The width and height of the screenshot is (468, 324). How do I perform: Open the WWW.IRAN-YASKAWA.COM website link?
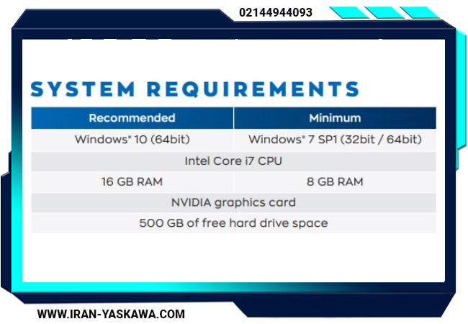pyautogui.click(x=111, y=314)
